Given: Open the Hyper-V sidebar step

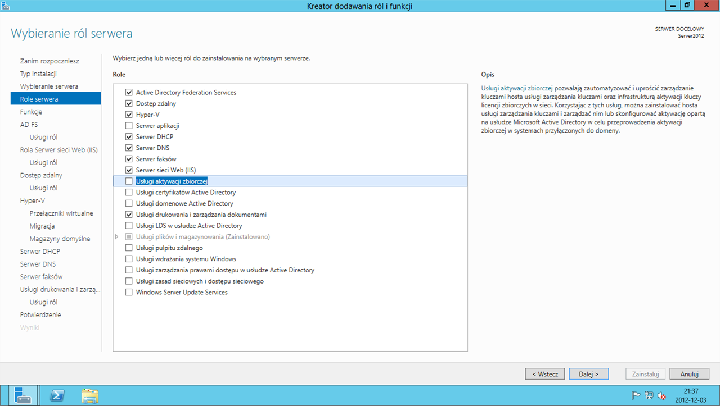Looking at the screenshot, I should [32, 200].
